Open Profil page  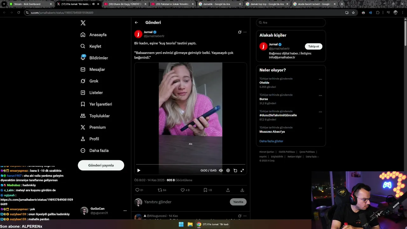click(90, 139)
